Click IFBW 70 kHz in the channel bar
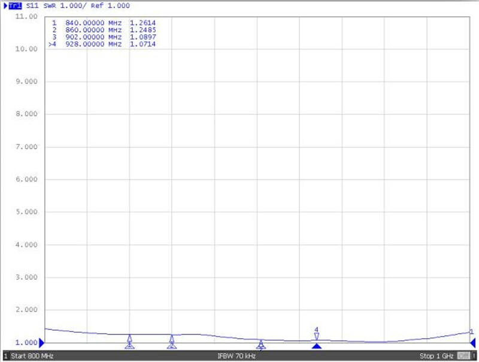Image resolution: width=479 pixels, height=362 pixels. click(237, 356)
